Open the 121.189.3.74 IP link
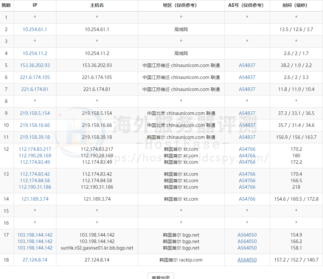 35,199
